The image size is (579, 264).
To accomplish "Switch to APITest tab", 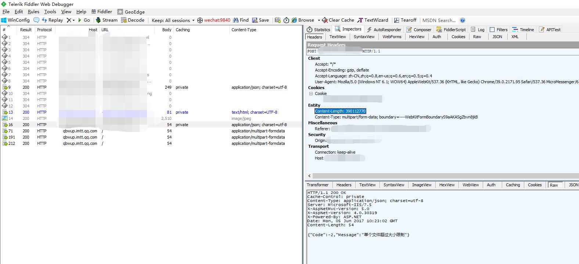I will [550, 30].
